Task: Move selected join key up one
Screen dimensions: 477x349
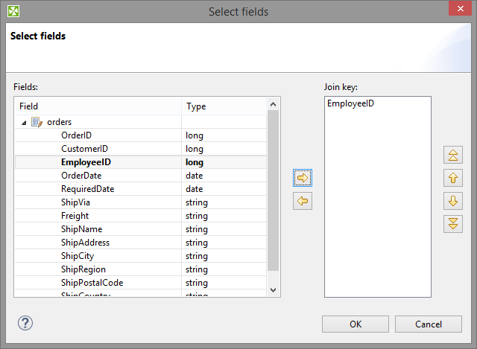Action: coord(452,178)
